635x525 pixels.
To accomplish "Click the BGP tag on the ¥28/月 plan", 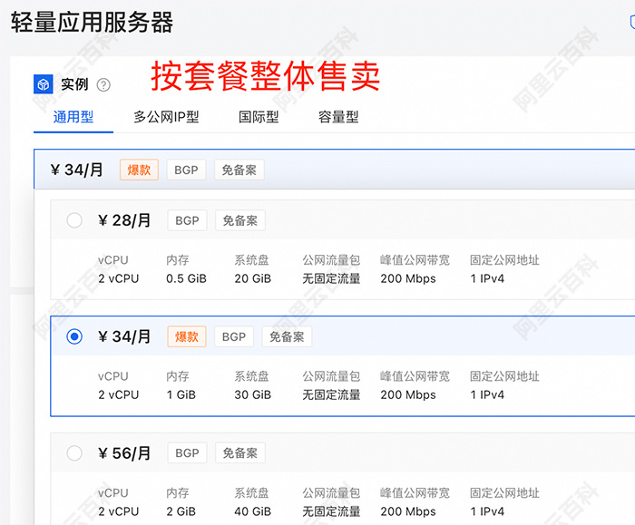I will click(x=187, y=220).
